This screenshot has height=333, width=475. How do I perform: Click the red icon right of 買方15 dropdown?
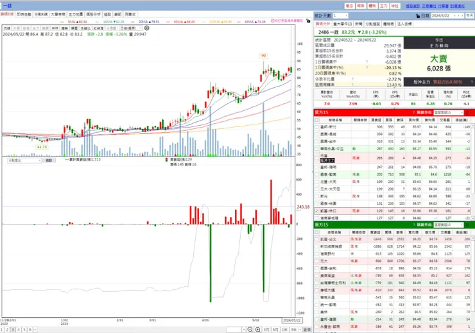point(467,112)
